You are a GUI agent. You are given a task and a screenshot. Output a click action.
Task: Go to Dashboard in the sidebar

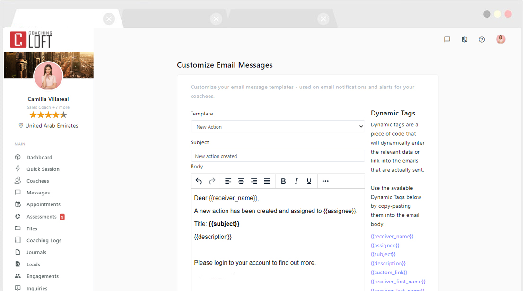39,157
